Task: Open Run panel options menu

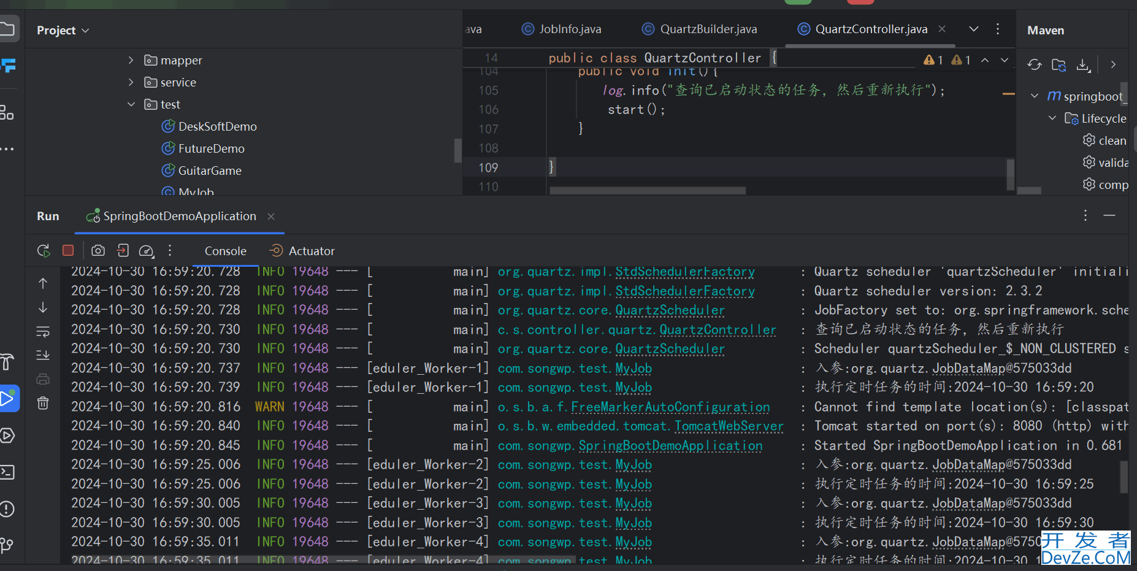Action: (x=1085, y=215)
